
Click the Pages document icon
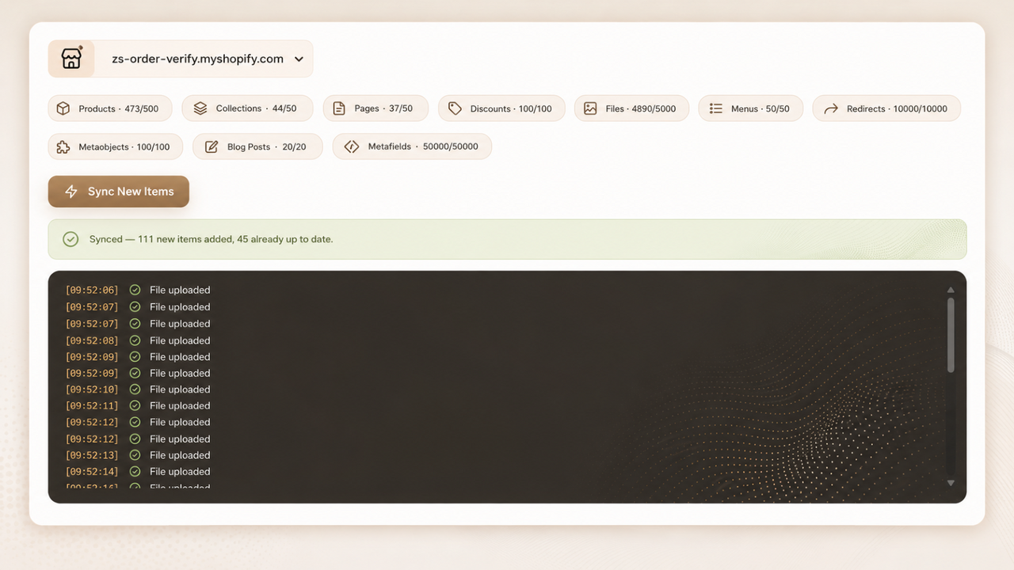(339, 108)
